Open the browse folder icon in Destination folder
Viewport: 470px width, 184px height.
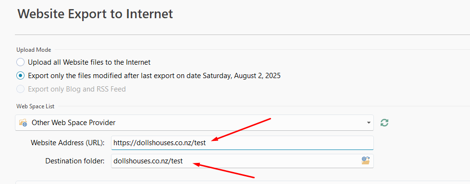[366, 161]
